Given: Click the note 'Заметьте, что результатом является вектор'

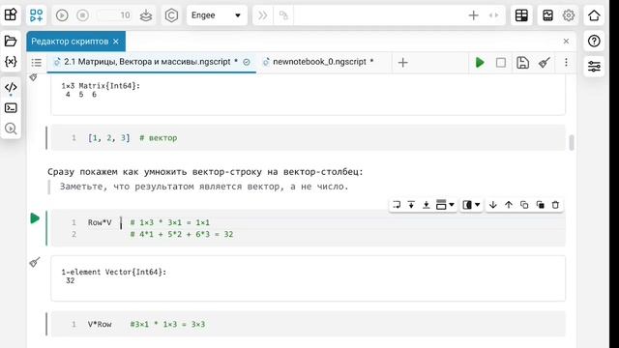Looking at the screenshot, I should 171,187.
